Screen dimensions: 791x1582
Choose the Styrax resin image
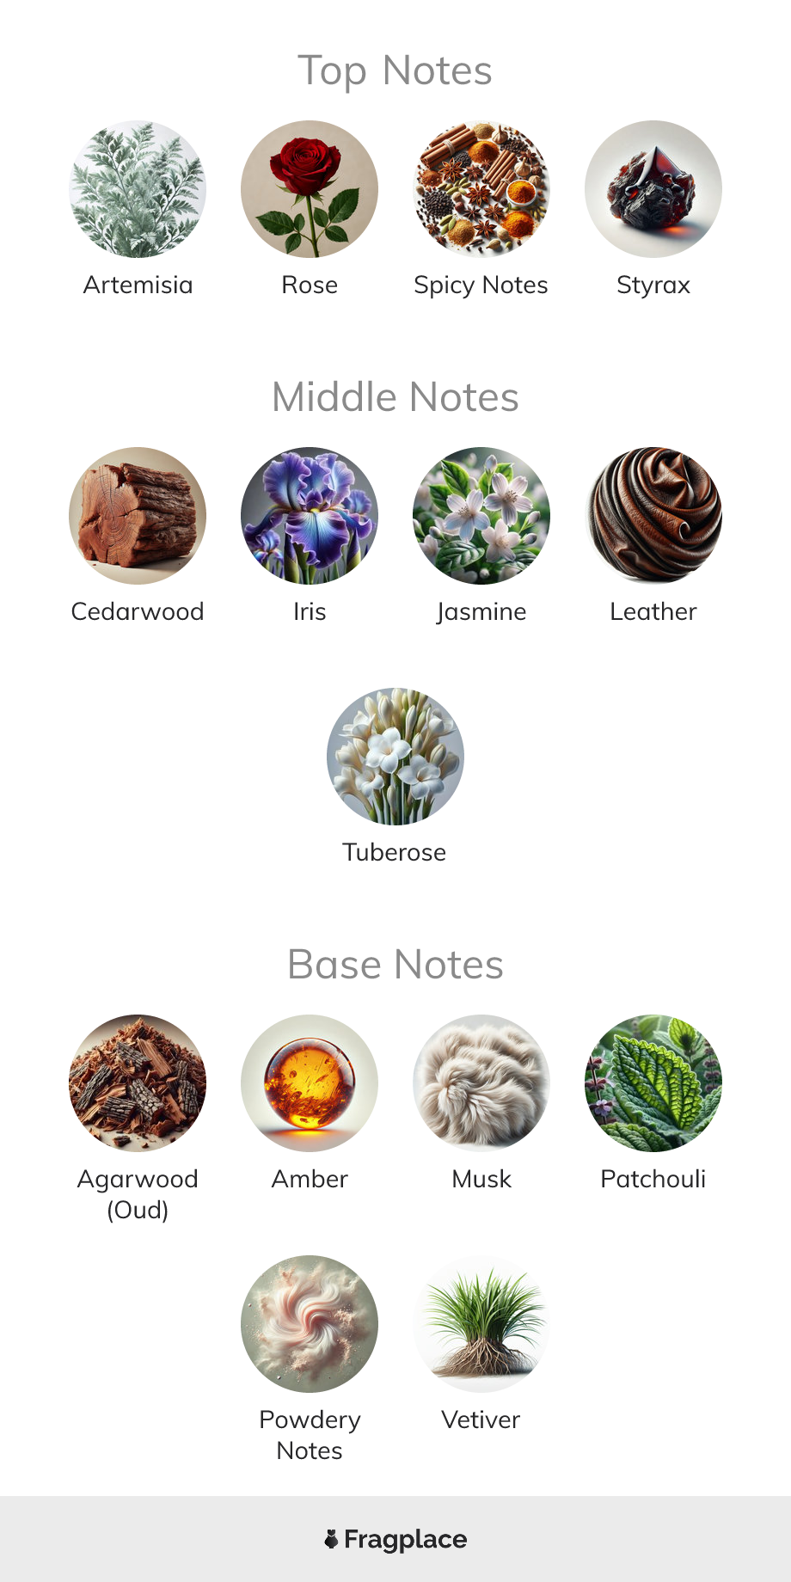point(653,189)
